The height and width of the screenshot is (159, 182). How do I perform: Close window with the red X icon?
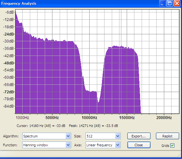pos(177,3)
